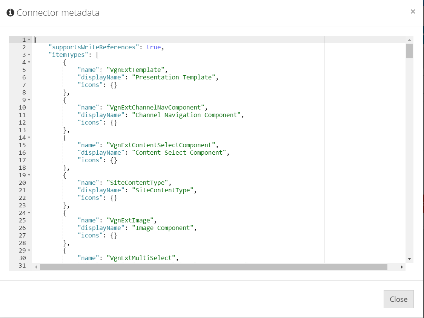Image resolution: width=424 pixels, height=318 pixels.
Task: Click the "Channel Navigation Component" display name text
Action: click(186, 115)
